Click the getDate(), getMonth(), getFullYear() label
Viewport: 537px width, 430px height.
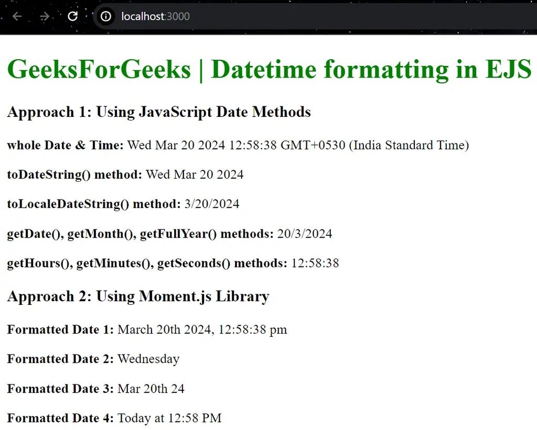click(141, 234)
